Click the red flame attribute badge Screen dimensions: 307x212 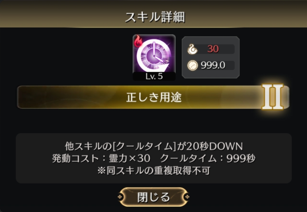click(138, 41)
